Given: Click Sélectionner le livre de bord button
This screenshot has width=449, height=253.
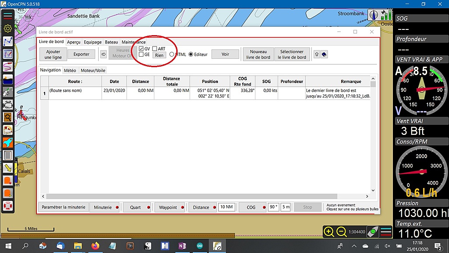Looking at the screenshot, I should click(x=292, y=54).
